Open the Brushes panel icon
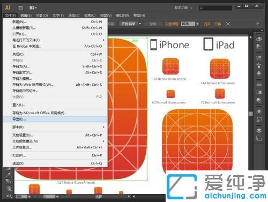 (x=259, y=65)
